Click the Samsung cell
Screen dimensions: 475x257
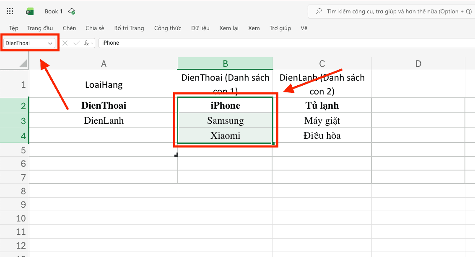click(x=225, y=120)
